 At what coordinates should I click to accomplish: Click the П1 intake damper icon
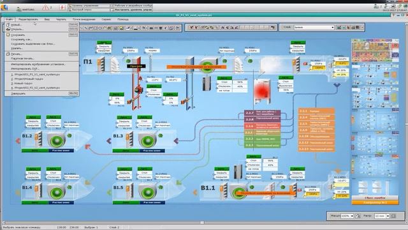pos(101,65)
